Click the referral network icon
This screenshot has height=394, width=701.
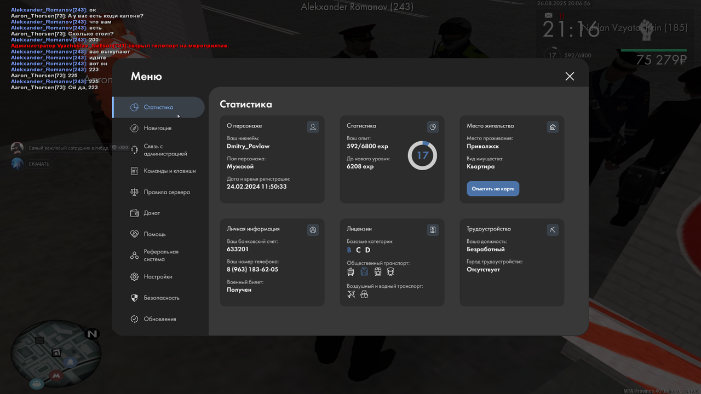[134, 256]
